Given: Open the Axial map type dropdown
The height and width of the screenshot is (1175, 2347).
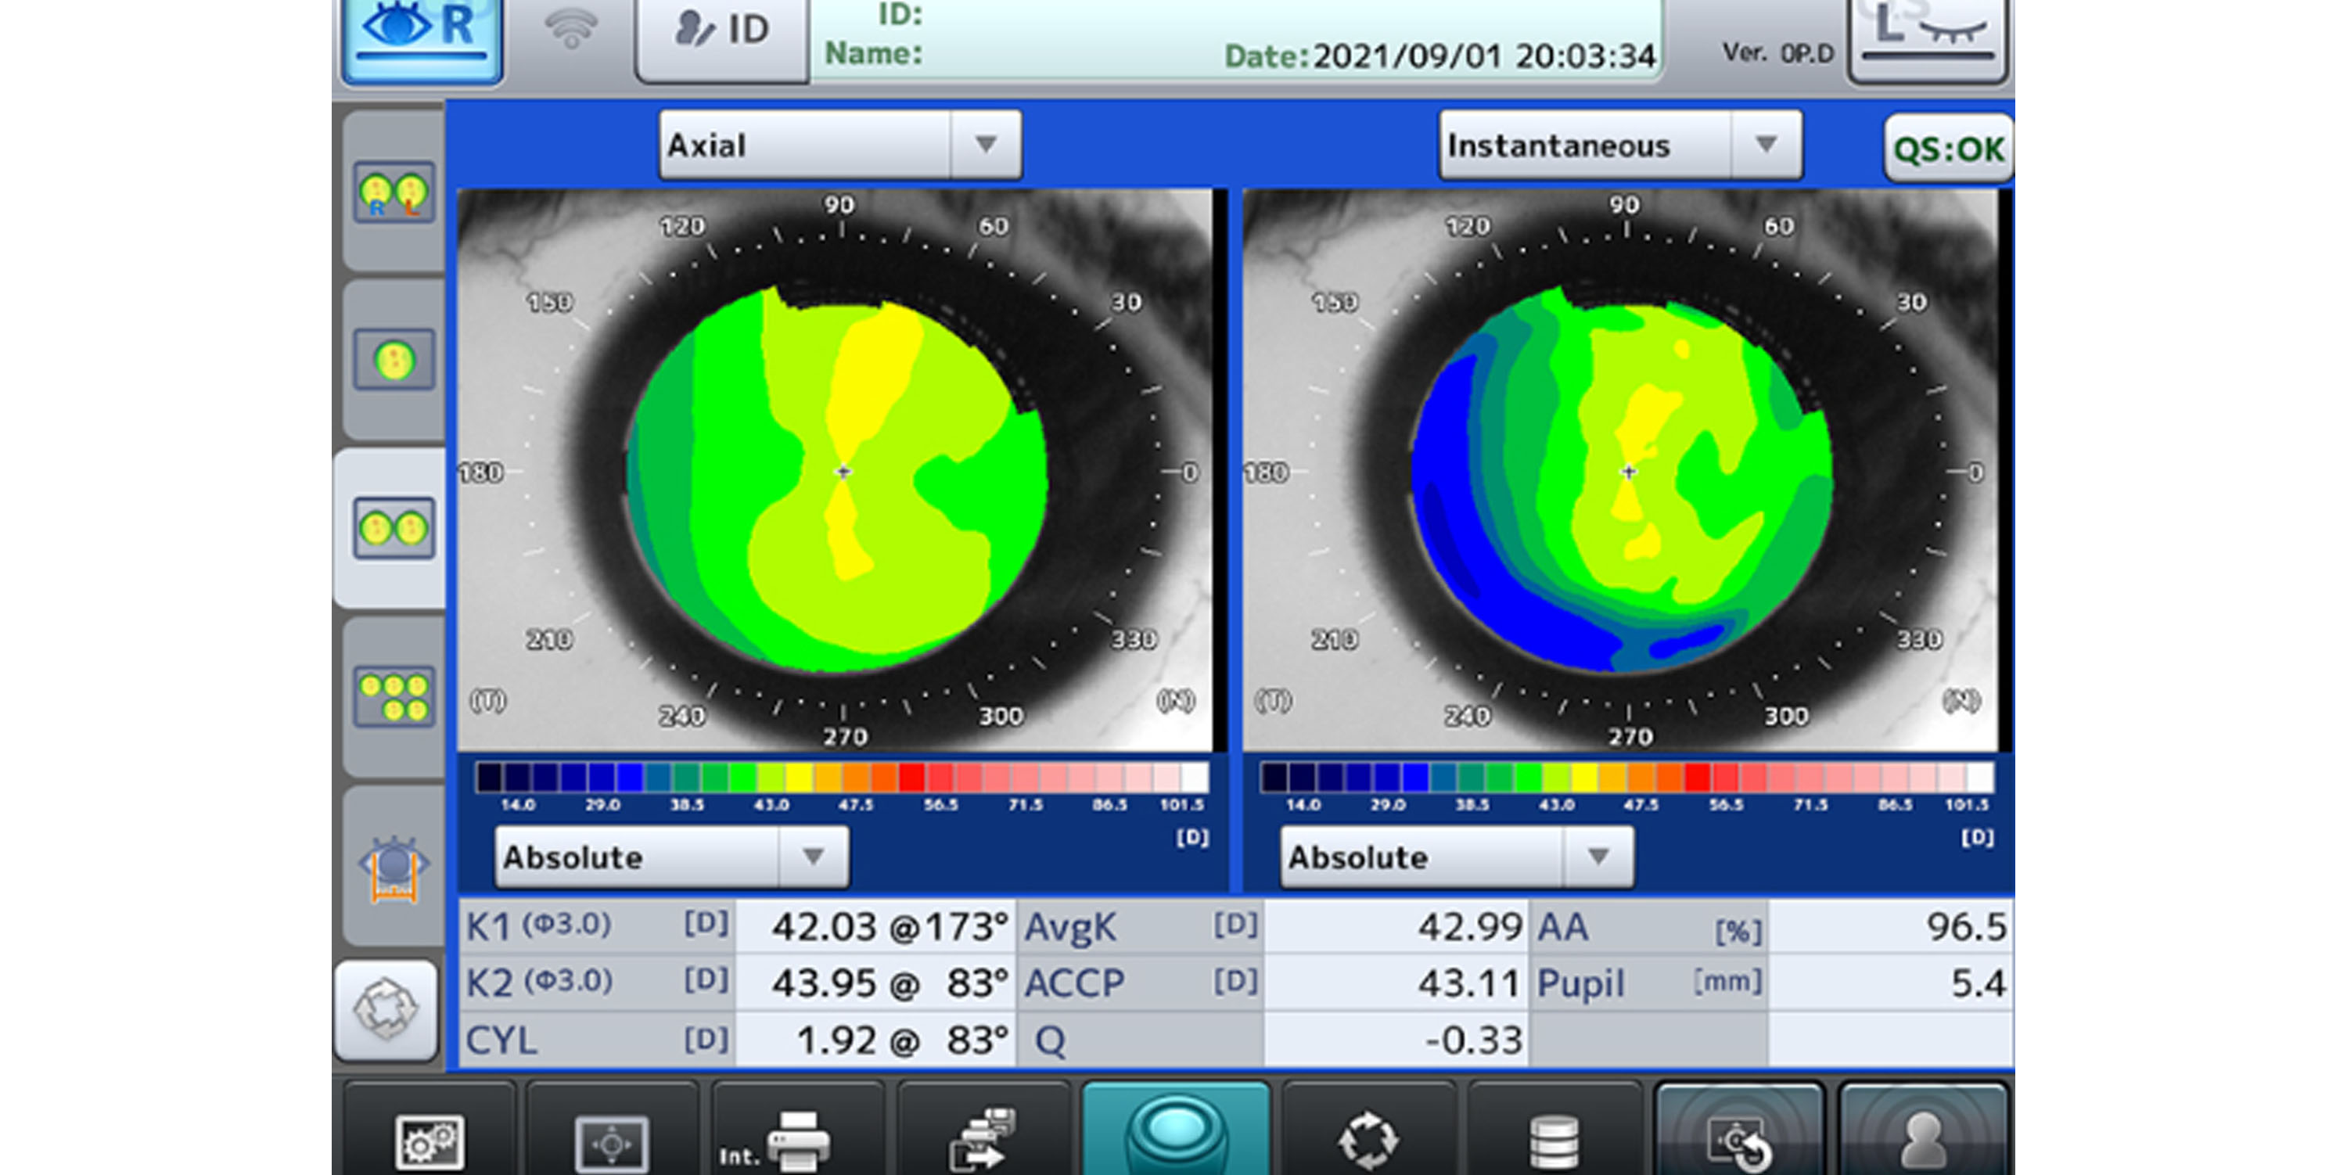Looking at the screenshot, I should [x=839, y=145].
